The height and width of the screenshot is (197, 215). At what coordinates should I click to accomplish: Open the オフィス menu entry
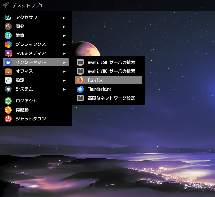pos(36,71)
